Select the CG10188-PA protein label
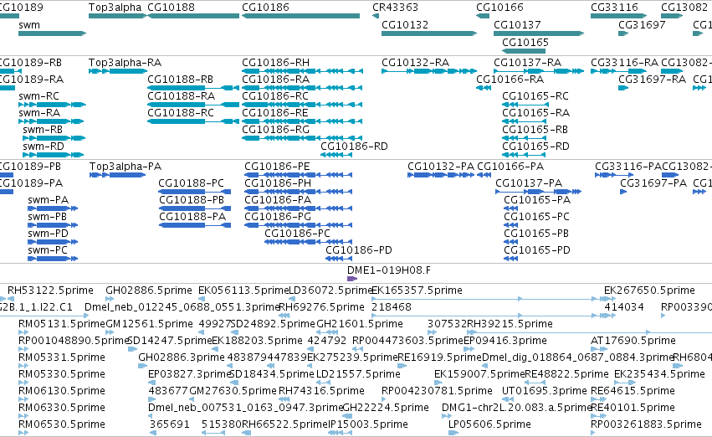Screen dimensions: 712x437 (x=192, y=217)
